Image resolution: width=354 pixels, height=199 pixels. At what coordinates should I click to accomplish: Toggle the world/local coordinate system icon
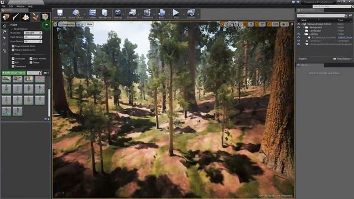pyautogui.click(x=236, y=24)
